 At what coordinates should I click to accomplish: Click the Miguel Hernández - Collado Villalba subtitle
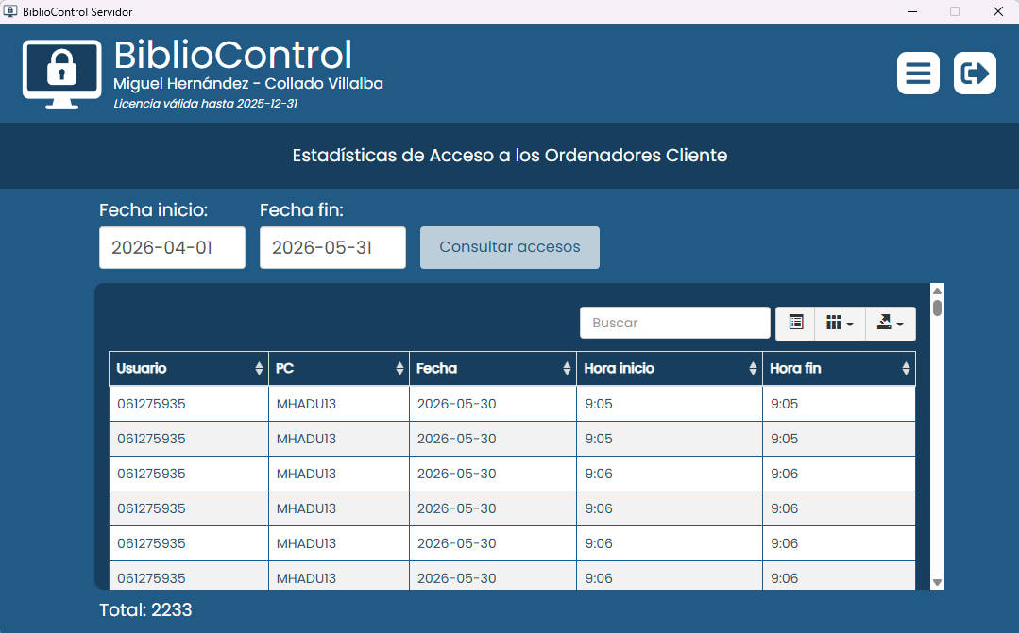(x=248, y=84)
